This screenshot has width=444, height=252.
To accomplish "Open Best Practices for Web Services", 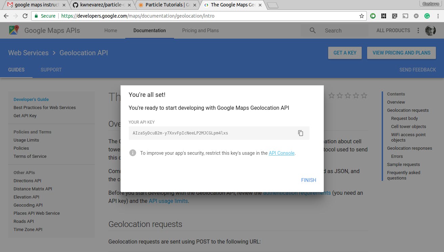I will [45, 108].
